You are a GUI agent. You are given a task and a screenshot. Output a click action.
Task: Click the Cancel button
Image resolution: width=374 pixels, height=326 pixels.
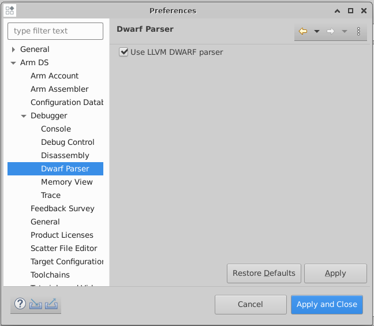pyautogui.click(x=250, y=304)
